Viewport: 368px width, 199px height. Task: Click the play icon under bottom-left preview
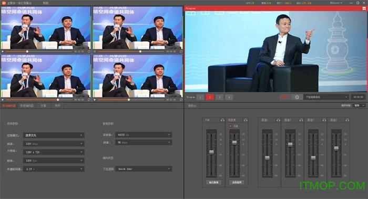pos(3,100)
